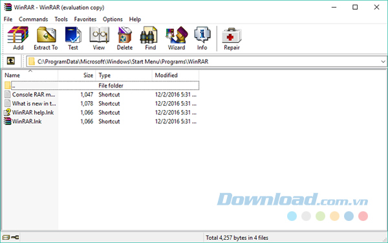Click the Console RAR manual file icon
The height and width of the screenshot is (243, 388).
pos(8,95)
